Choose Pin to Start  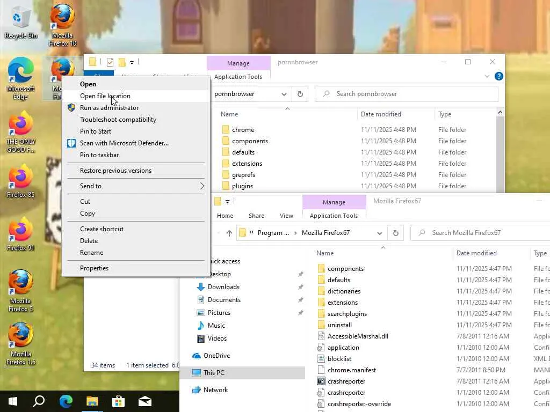[x=136, y=131]
